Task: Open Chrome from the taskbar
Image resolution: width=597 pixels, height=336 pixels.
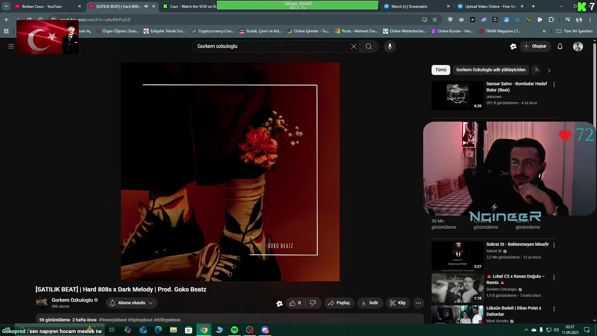Action: click(204, 330)
